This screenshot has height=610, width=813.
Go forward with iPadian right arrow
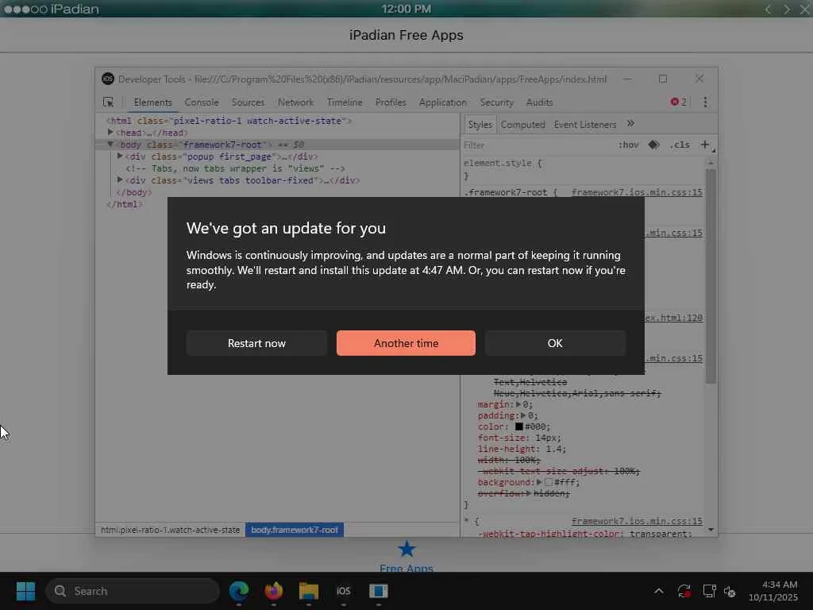pos(787,9)
